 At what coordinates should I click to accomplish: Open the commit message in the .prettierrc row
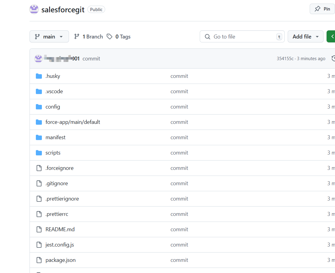(179, 214)
